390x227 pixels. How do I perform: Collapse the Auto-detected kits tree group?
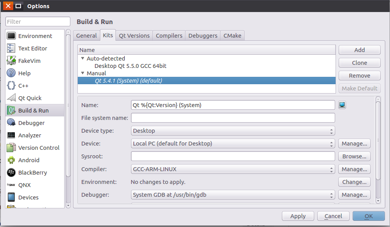(x=82, y=59)
